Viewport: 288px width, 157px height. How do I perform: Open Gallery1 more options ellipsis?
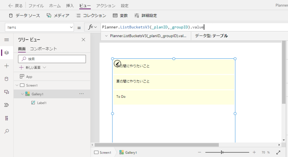(x=82, y=94)
